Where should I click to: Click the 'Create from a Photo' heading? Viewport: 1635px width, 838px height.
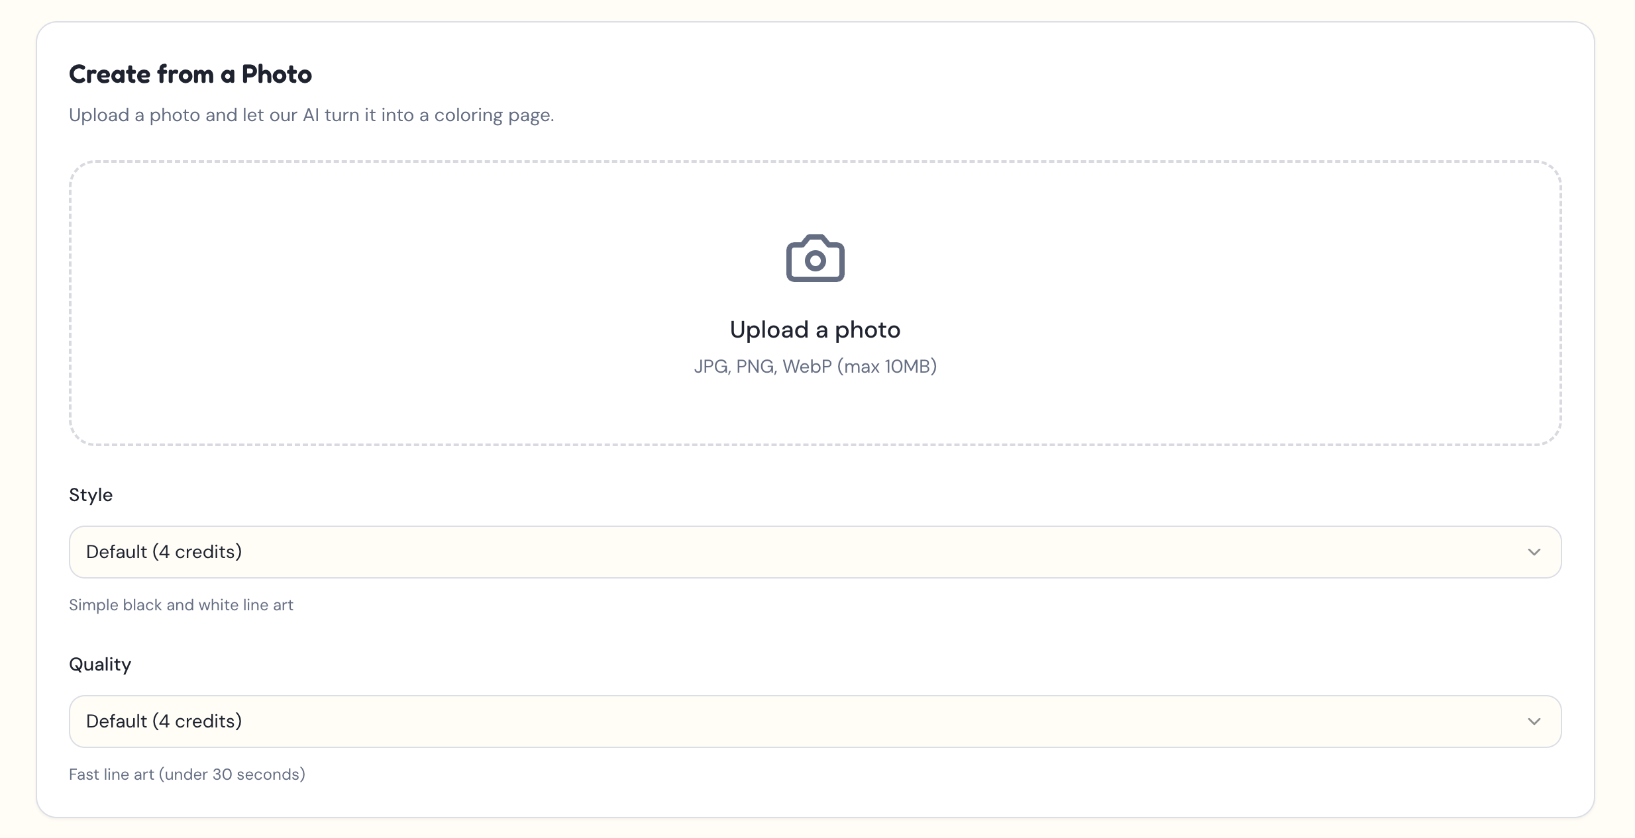point(190,73)
